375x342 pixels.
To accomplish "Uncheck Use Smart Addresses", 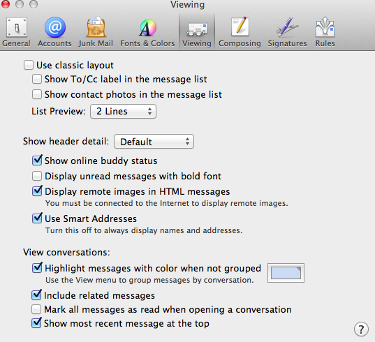I will [37, 218].
